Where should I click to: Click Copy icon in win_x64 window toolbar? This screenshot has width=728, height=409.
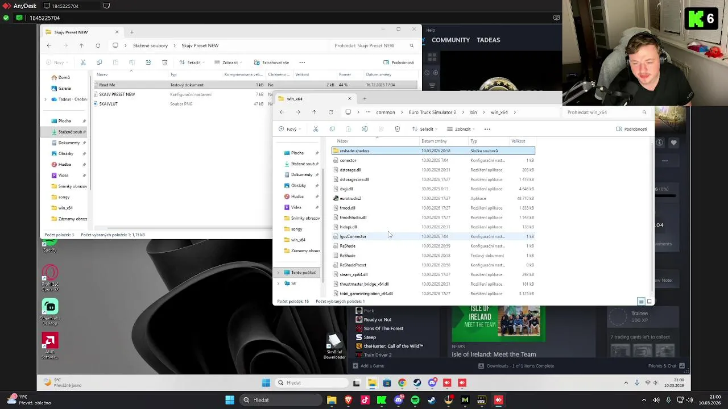[x=332, y=129]
